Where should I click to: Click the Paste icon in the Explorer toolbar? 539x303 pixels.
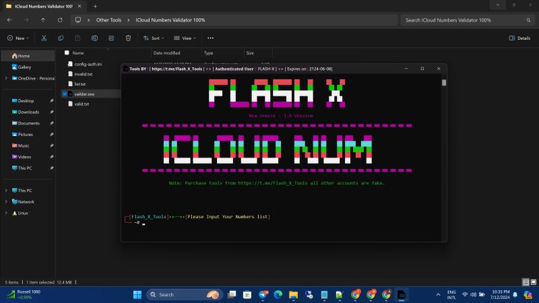[77, 38]
